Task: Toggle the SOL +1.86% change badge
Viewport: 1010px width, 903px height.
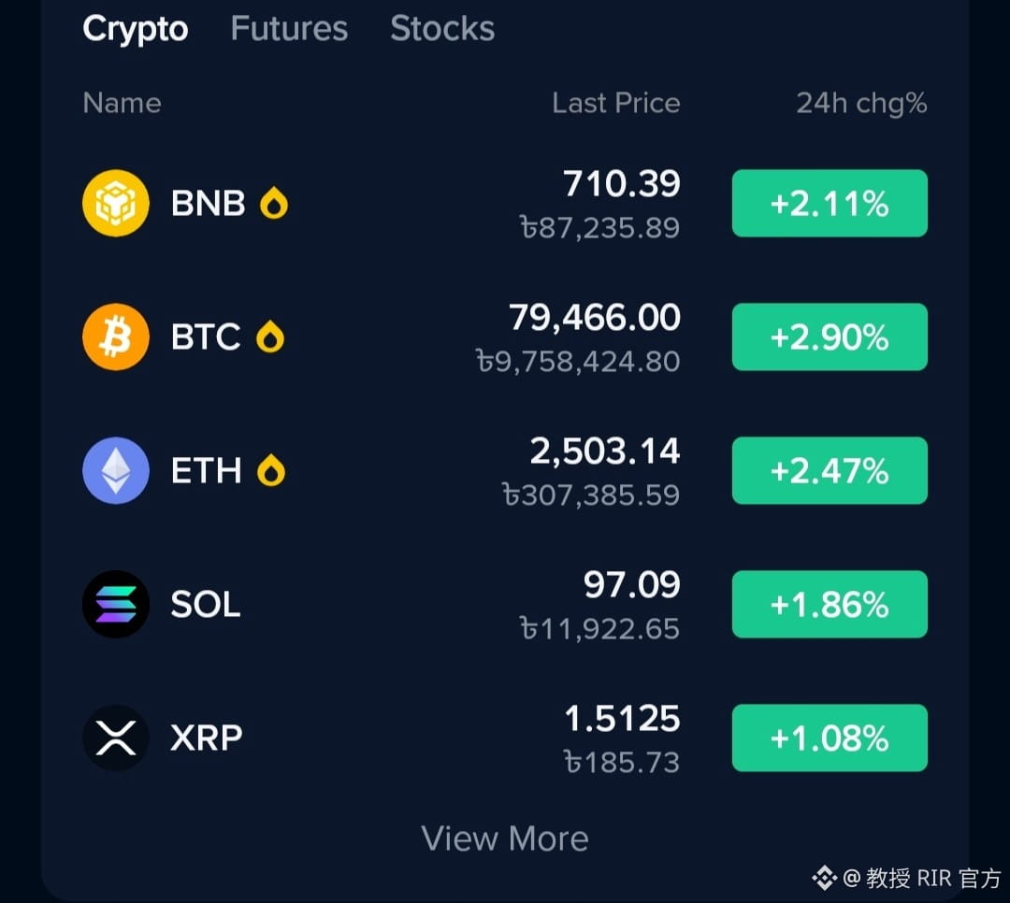Action: tap(830, 604)
